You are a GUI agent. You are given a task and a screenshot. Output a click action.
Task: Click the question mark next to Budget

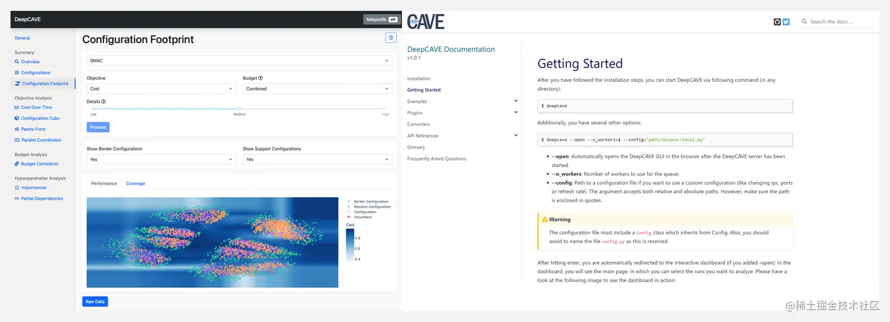(x=260, y=78)
